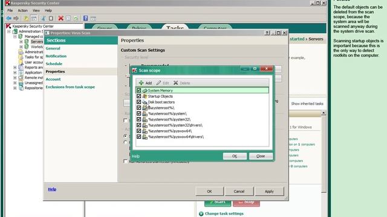Click the Administration Server node icon
Image resolution: width=387 pixels, height=217 pixels.
click(15, 31)
